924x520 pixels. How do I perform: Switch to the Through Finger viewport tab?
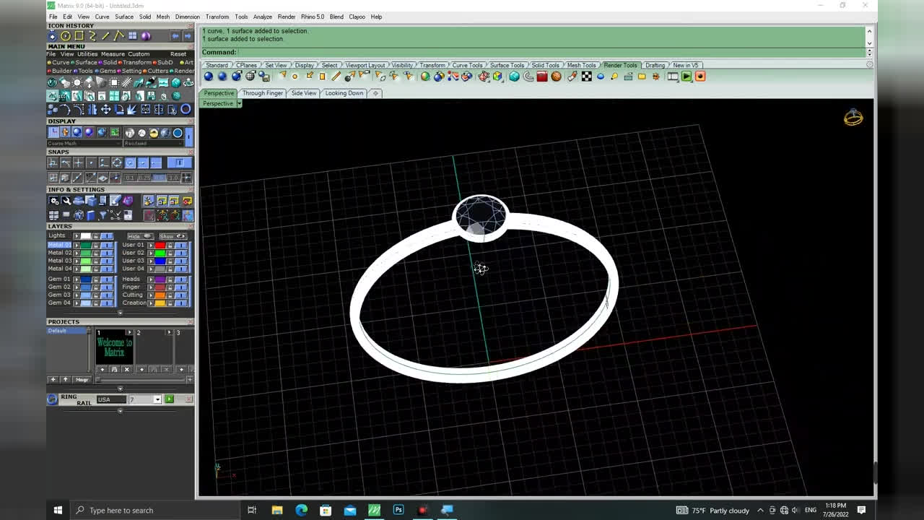pos(263,93)
